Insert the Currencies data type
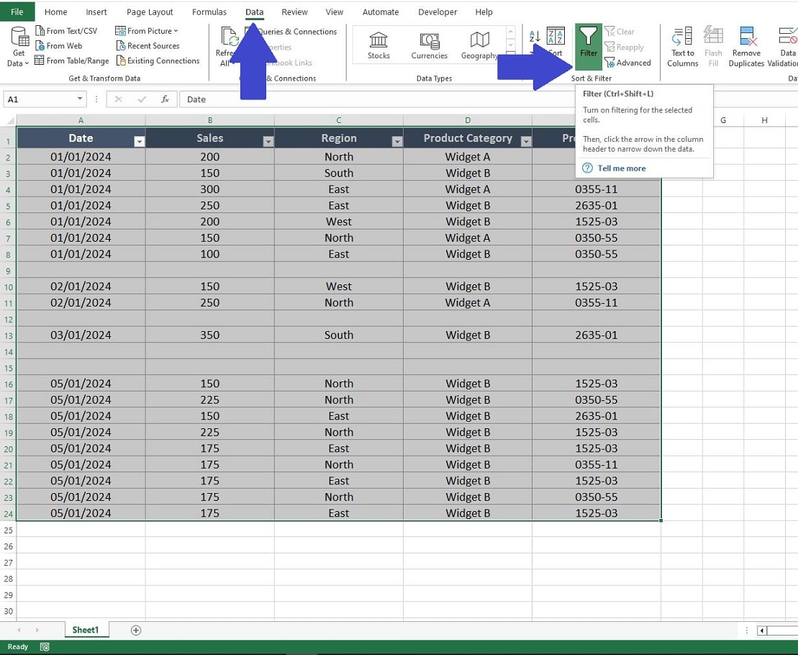This screenshot has height=655, width=798. [x=429, y=45]
